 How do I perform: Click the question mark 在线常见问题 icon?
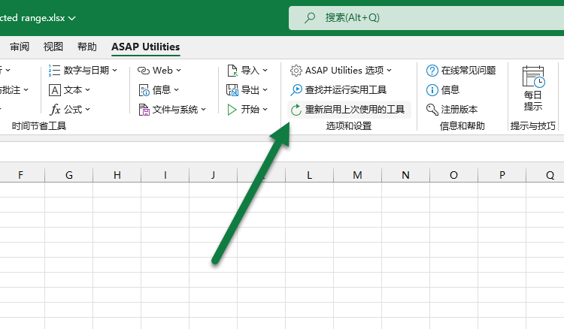pos(432,71)
